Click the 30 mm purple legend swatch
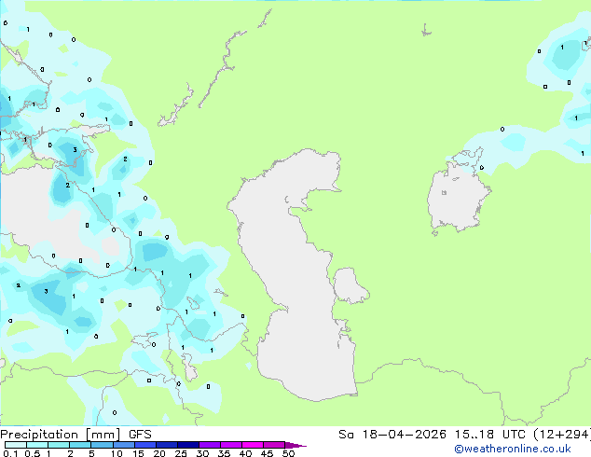This screenshot has height=457, width=591. [209, 445]
